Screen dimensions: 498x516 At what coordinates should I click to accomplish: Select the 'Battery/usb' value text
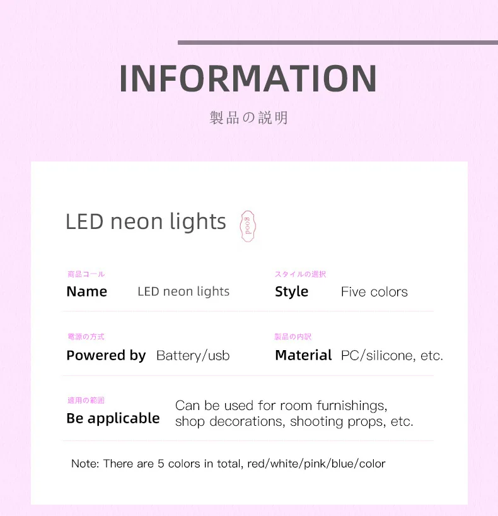(193, 356)
